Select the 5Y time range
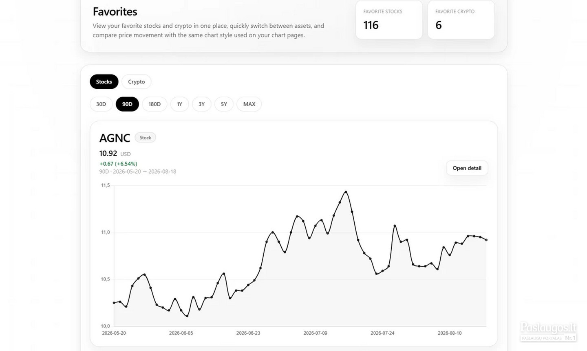This screenshot has height=351, width=587. click(x=224, y=104)
